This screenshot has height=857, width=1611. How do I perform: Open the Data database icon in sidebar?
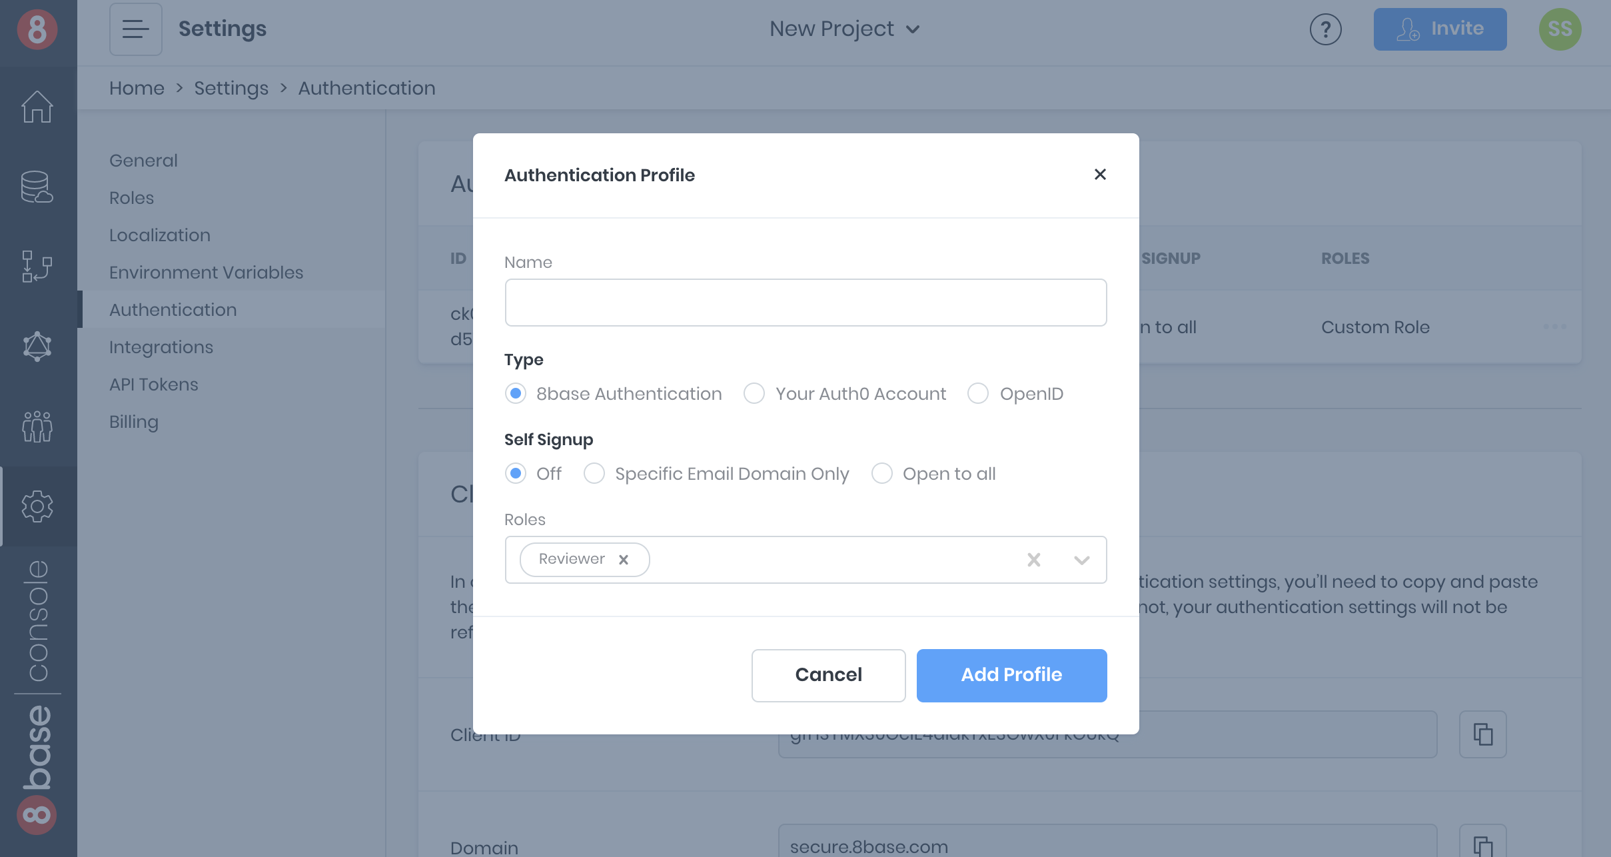37,187
